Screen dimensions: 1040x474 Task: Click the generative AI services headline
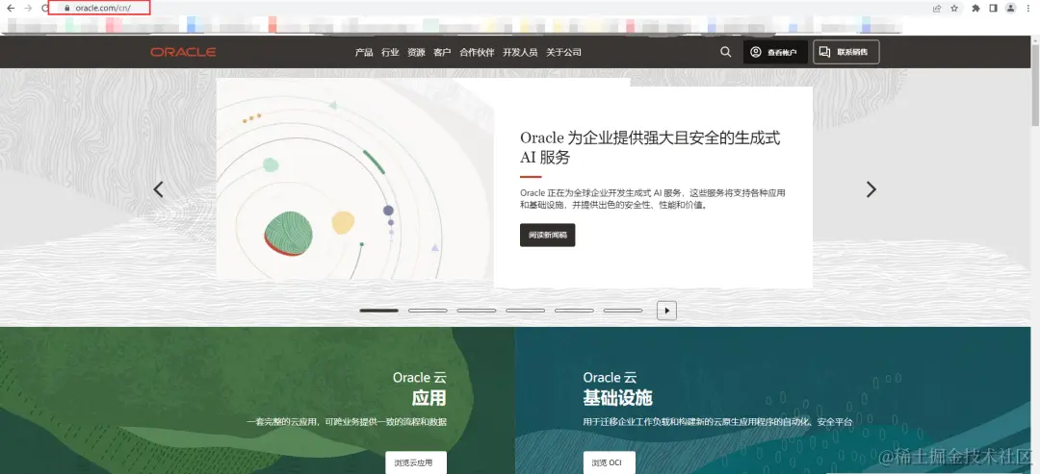(x=650, y=147)
